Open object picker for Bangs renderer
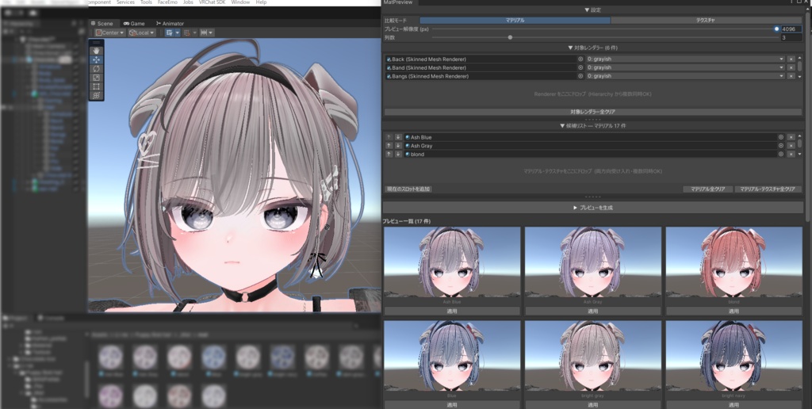The height and width of the screenshot is (409, 812). click(x=580, y=76)
